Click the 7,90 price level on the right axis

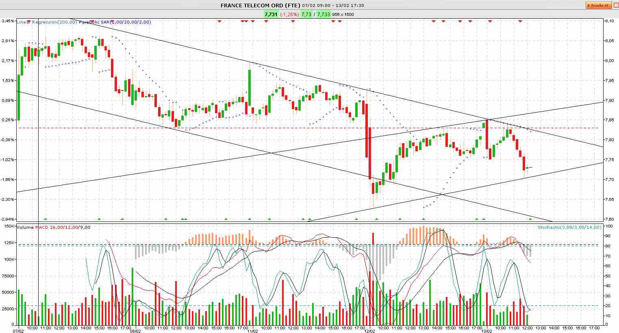tap(609, 100)
